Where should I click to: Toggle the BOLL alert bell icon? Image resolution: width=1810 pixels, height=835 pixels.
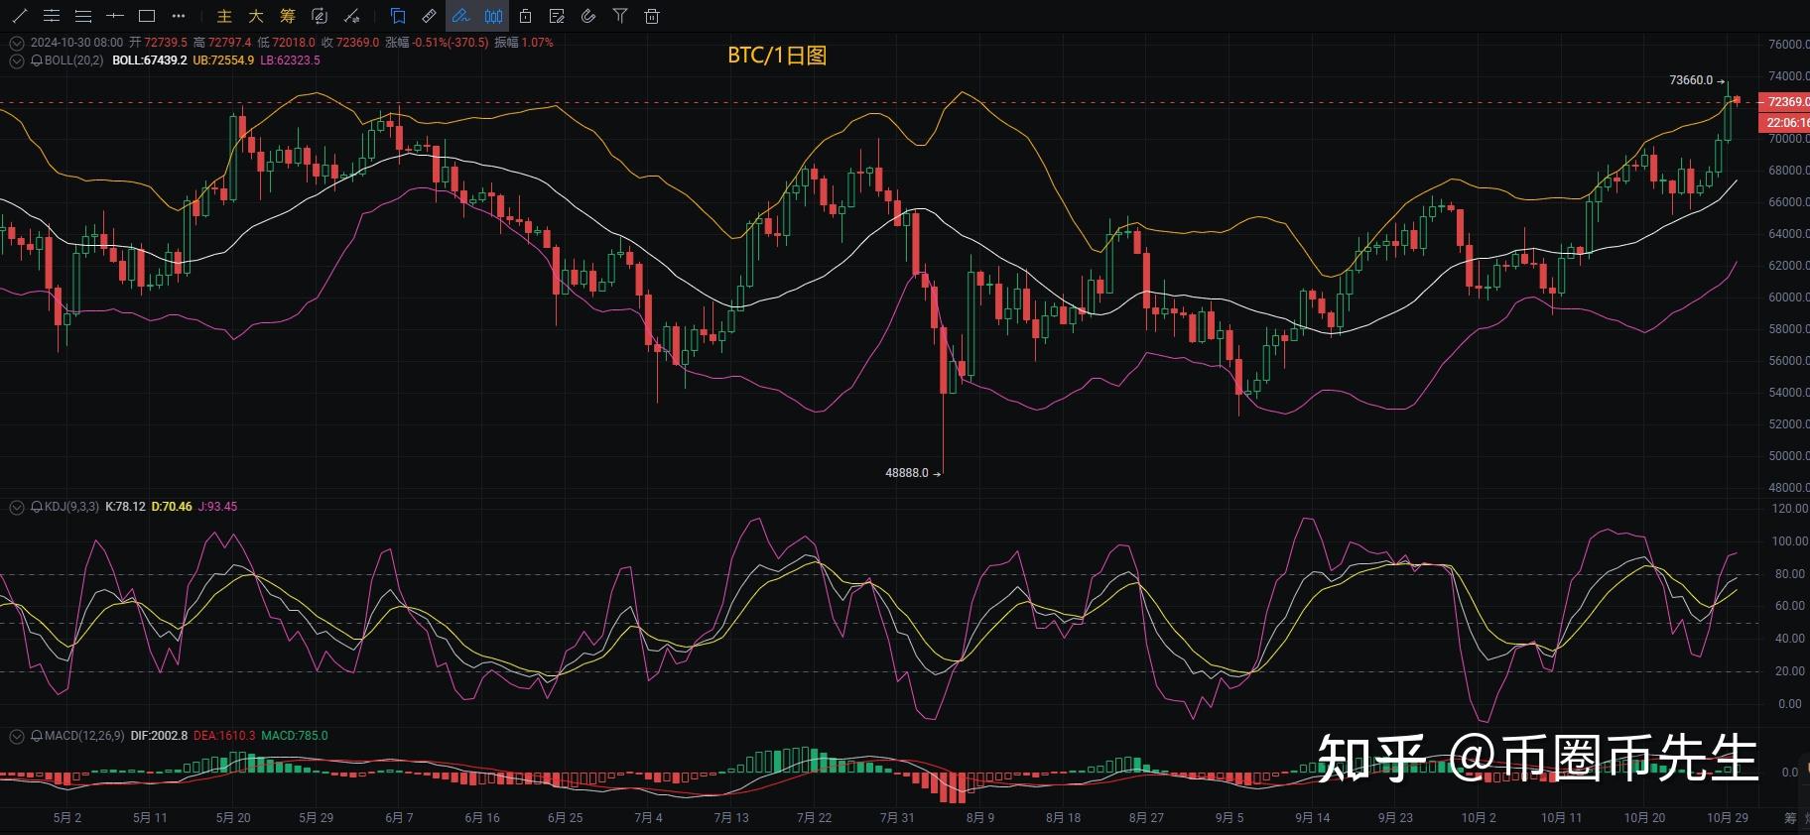click(37, 60)
